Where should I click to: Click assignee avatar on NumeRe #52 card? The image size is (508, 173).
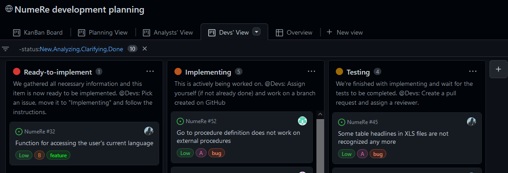tap(302, 121)
